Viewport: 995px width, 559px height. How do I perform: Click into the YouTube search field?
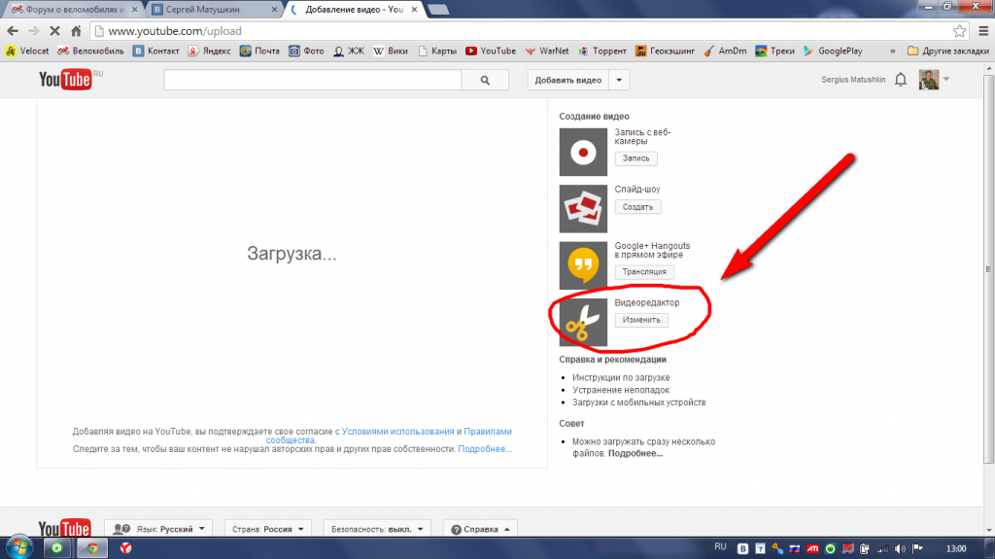(x=313, y=80)
